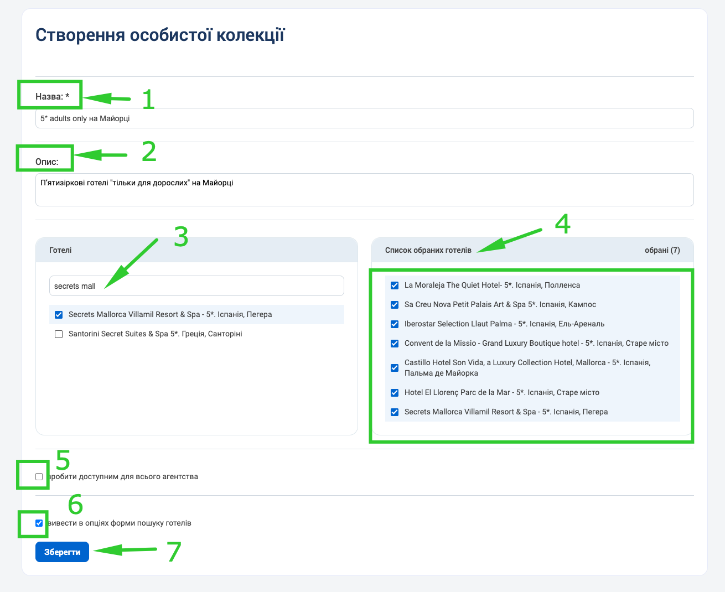The image size is (725, 592).
Task: Click the hotel search field with 'secrets mall'
Action: pyautogui.click(x=196, y=286)
